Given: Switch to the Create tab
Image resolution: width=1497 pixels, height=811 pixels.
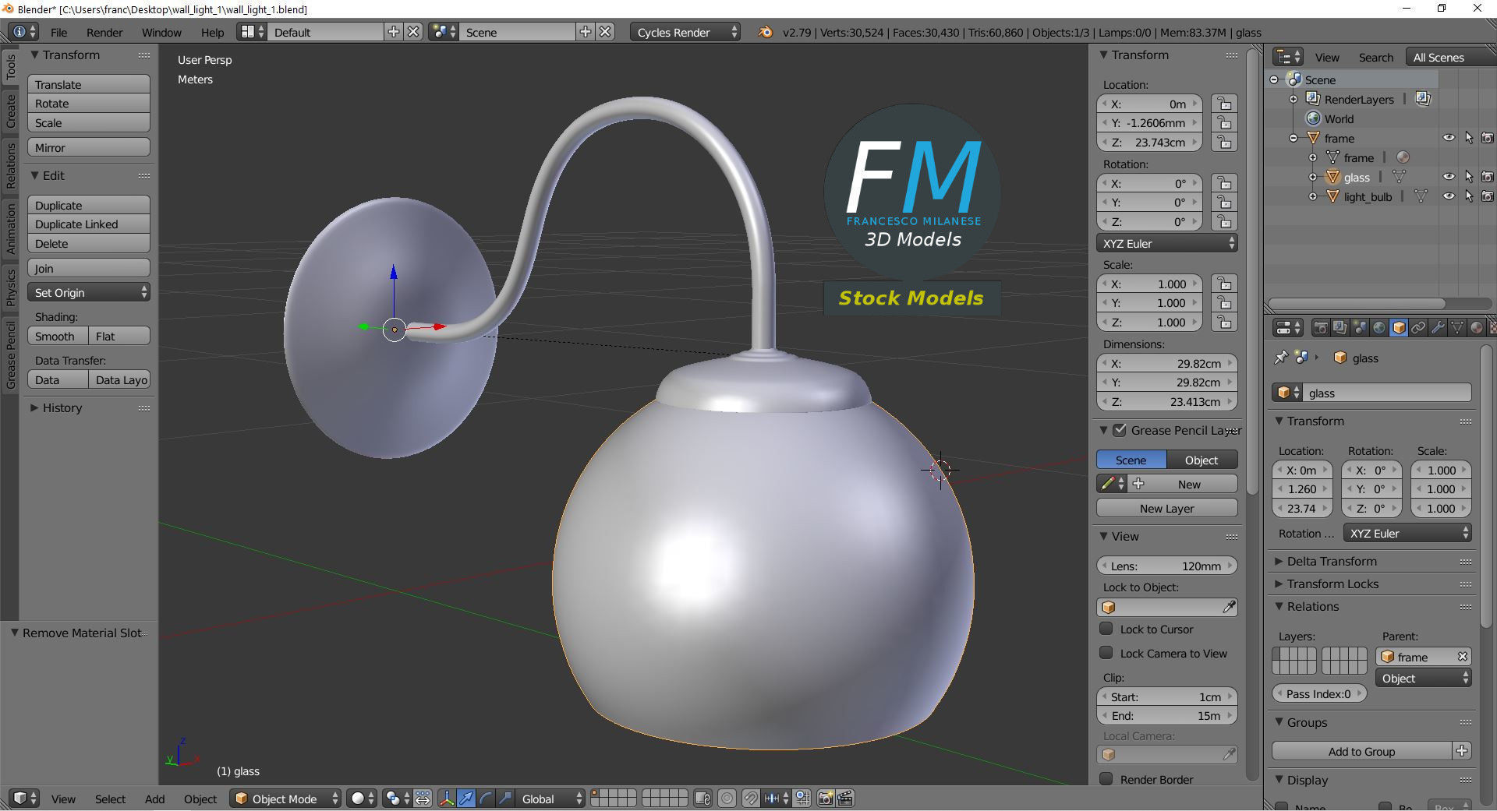Looking at the screenshot, I should coord(10,111).
